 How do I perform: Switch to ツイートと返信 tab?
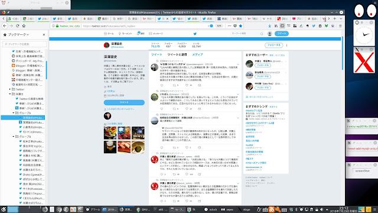[x=177, y=54]
